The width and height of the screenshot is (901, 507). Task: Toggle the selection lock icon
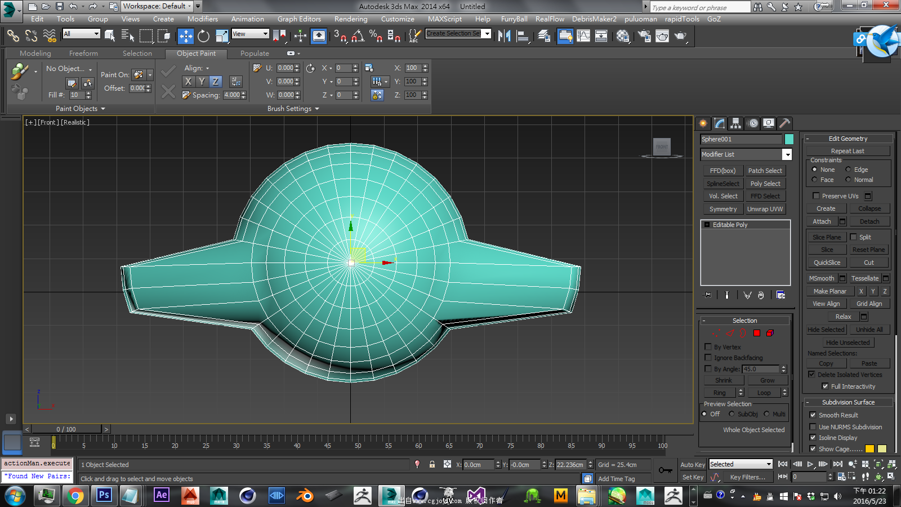tap(432, 465)
